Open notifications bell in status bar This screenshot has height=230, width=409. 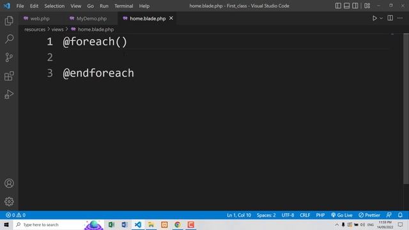pyautogui.click(x=400, y=215)
